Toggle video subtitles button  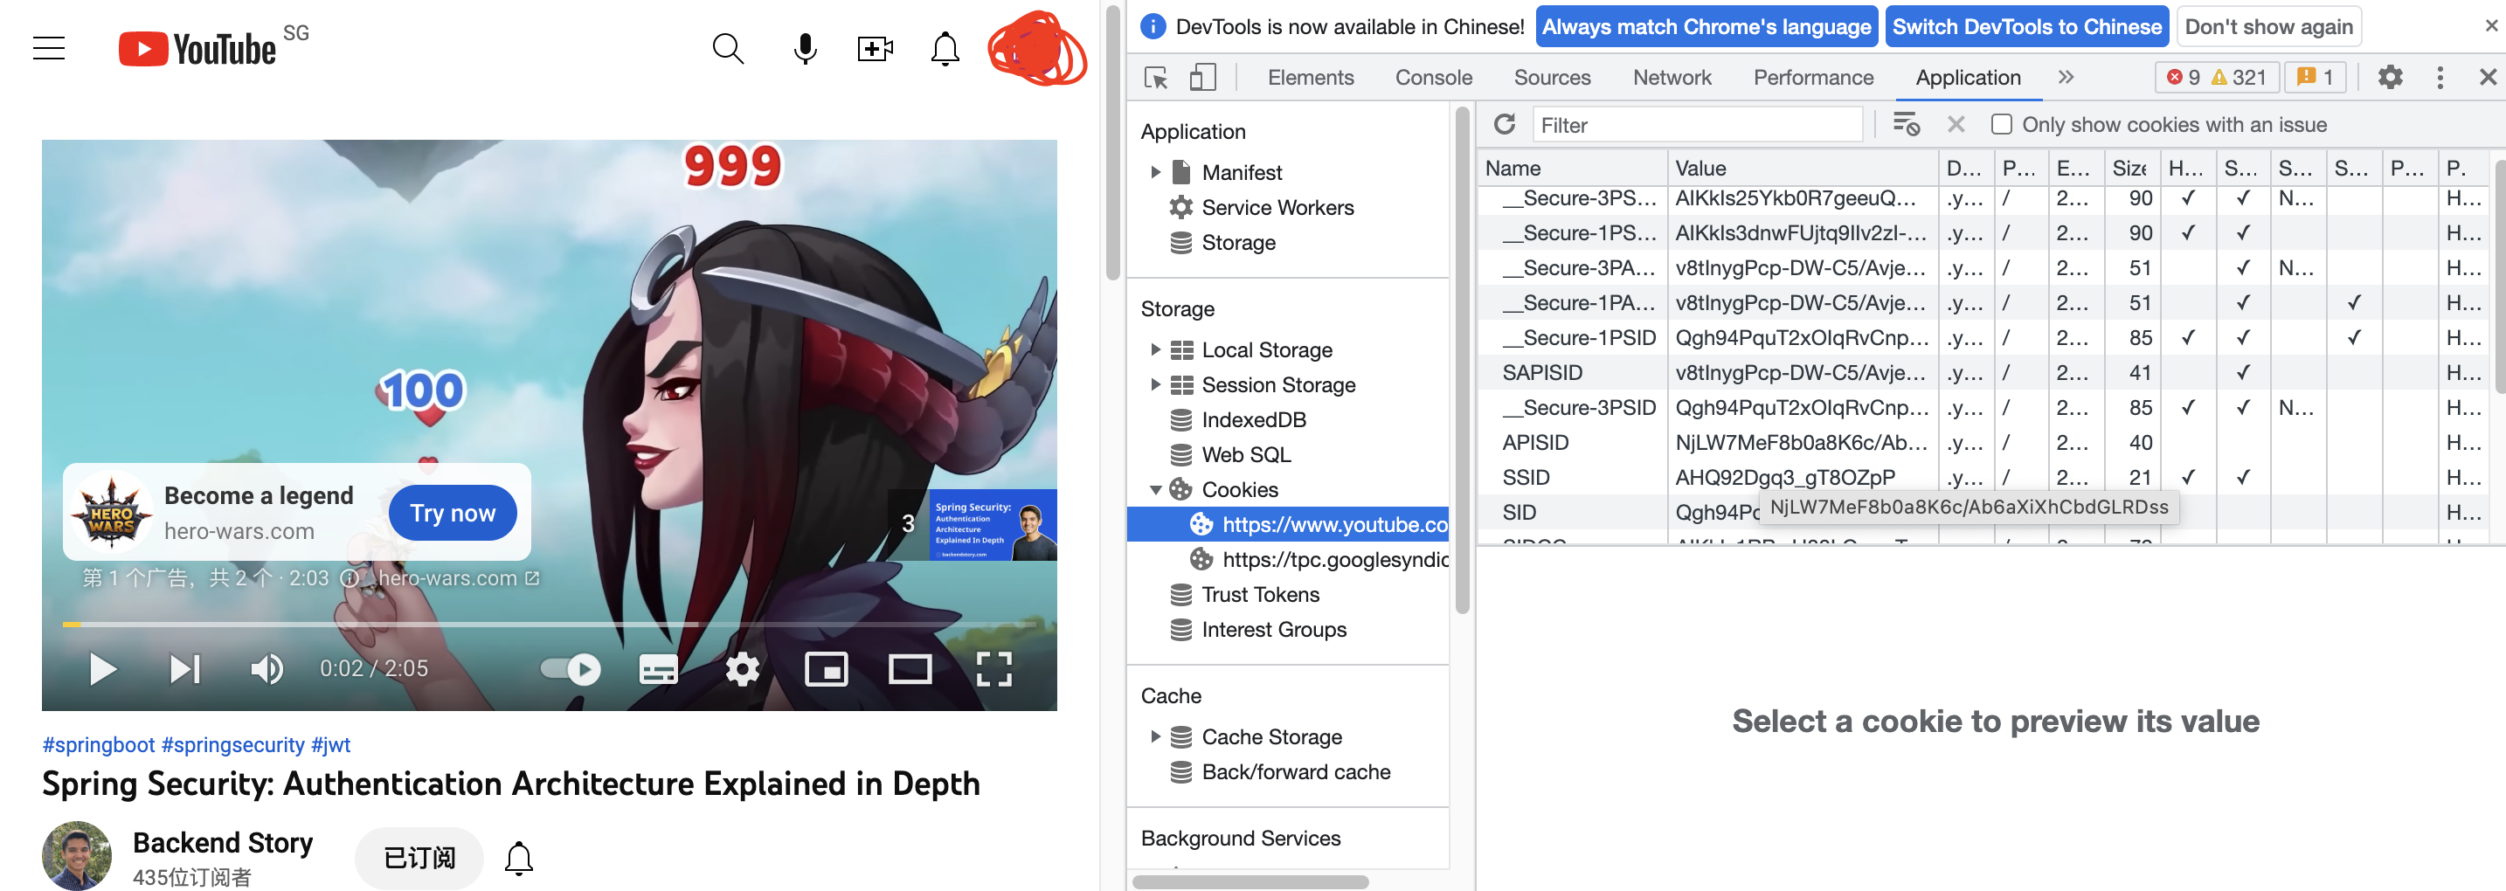pyautogui.click(x=658, y=669)
